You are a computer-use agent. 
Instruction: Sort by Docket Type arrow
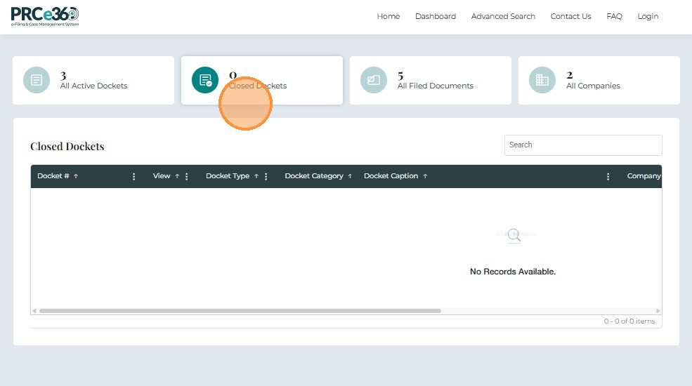pyautogui.click(x=256, y=176)
